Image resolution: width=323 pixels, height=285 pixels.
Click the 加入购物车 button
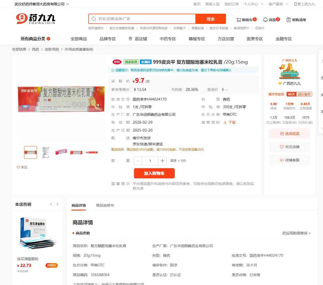tap(154, 173)
